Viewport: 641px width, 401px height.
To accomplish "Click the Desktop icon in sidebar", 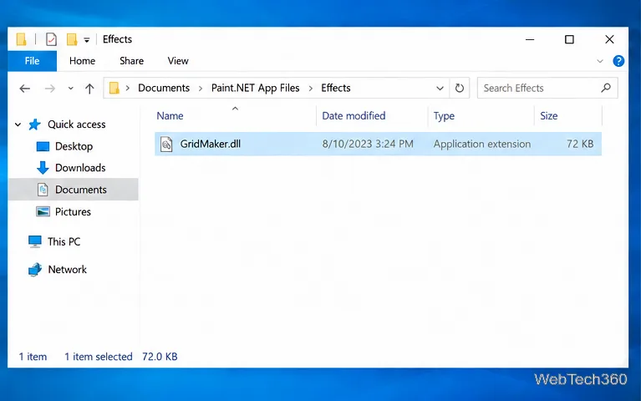I will [43, 146].
